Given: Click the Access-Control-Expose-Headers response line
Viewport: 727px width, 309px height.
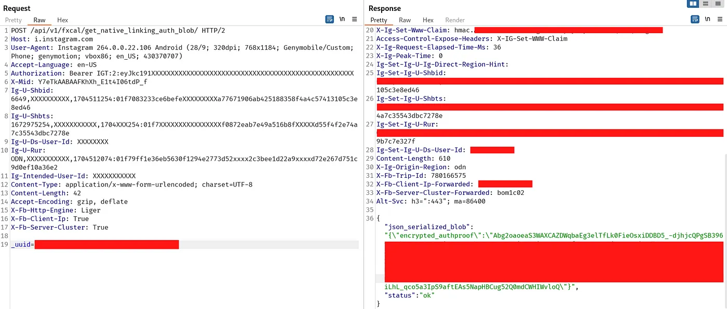Looking at the screenshot, I should click(472, 39).
